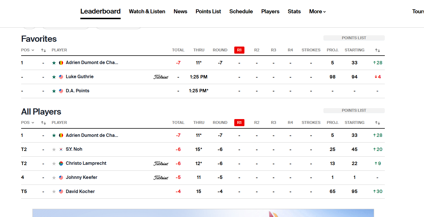
Task: Add S.Y. Noh to favorites with the star
Action: click(54, 149)
